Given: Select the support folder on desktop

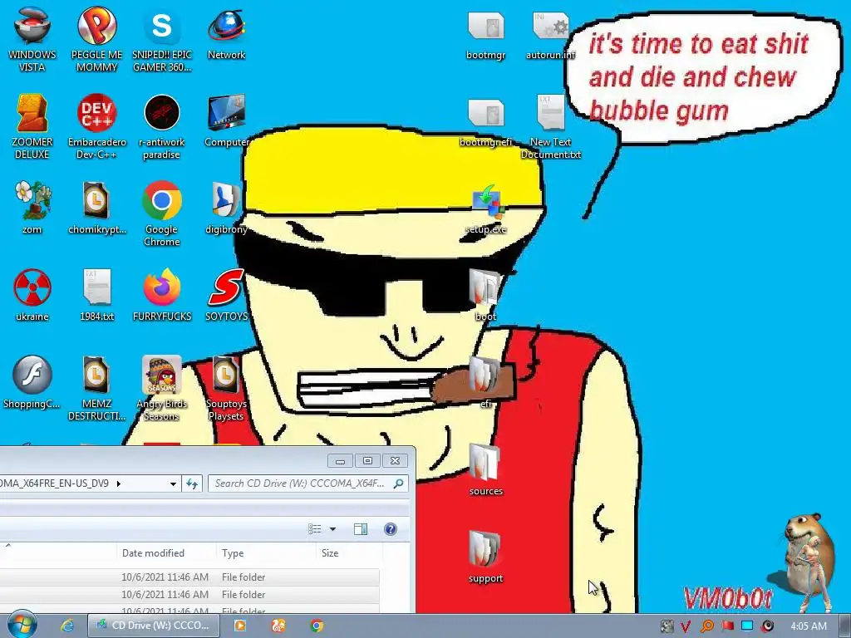Looking at the screenshot, I should (x=485, y=557).
